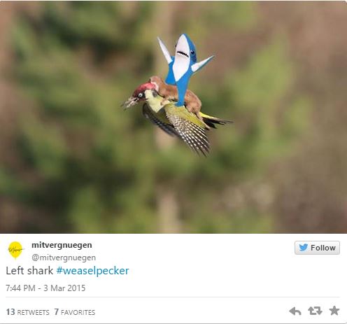Viewport: 347px width, 324px height.
Task: Open the 7:44 PM - 3 Mar 2015 timestamp
Action: (x=45, y=288)
